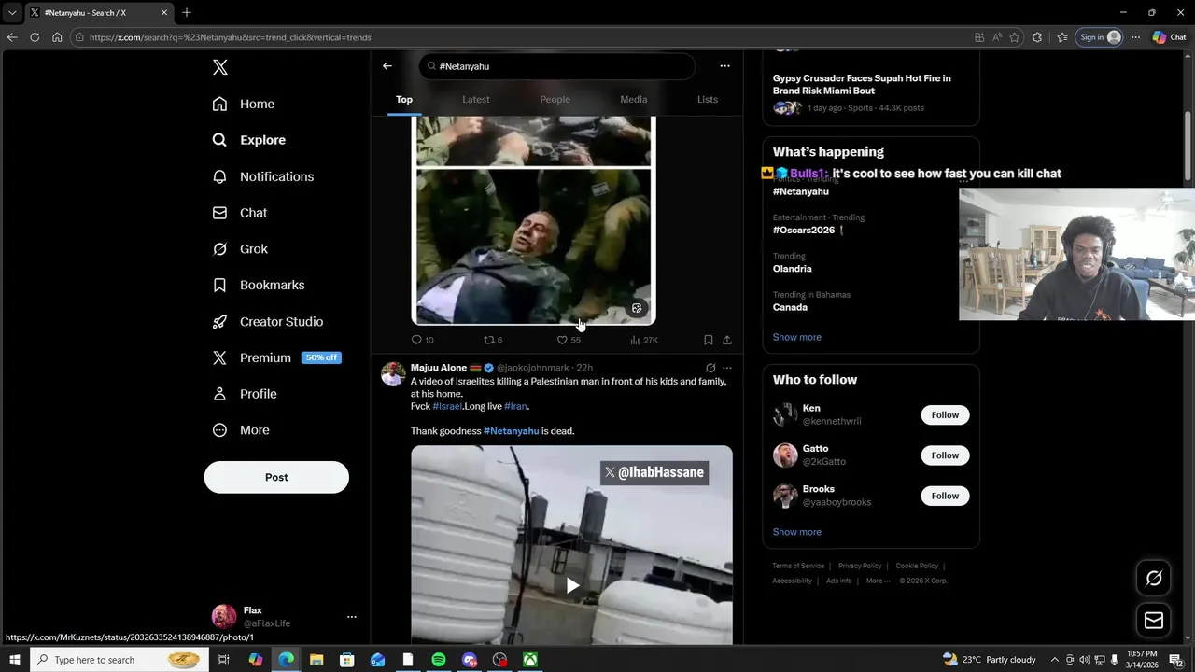Open the Gypsy Crusader Miami Bout story
The height and width of the screenshot is (672, 1195).
point(862,85)
